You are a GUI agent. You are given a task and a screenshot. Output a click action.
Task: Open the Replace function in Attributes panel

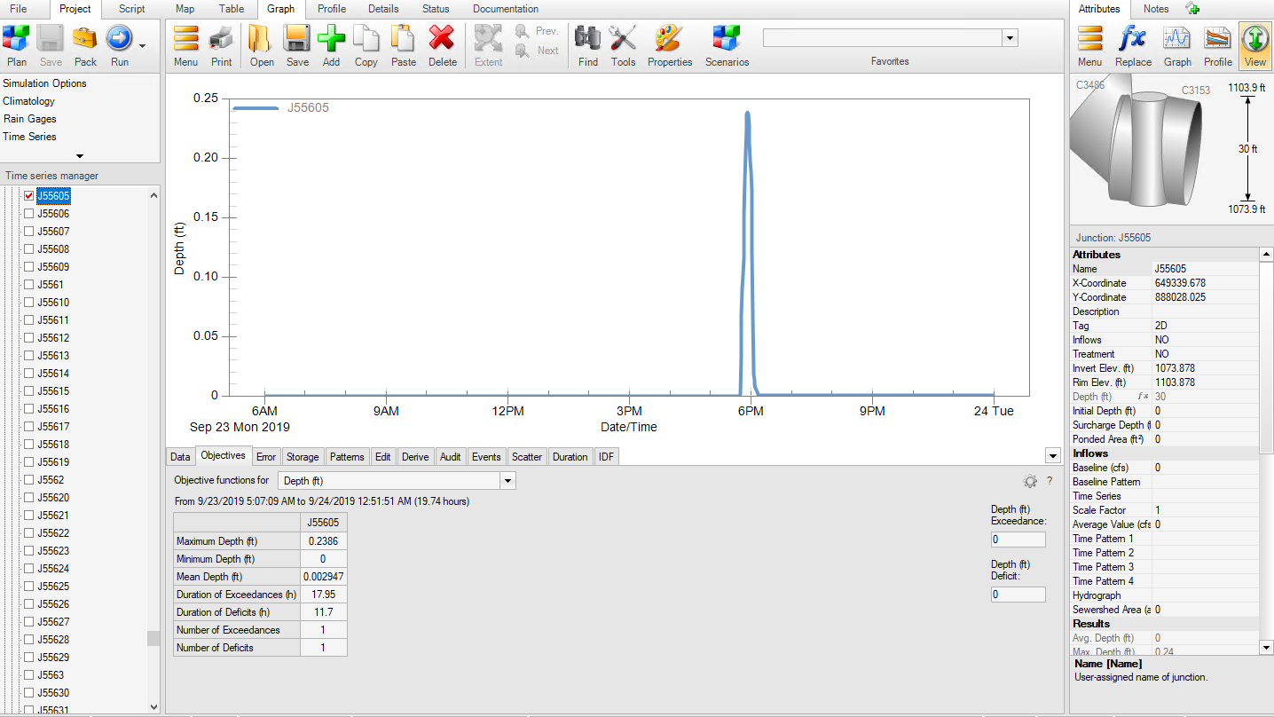pos(1133,39)
